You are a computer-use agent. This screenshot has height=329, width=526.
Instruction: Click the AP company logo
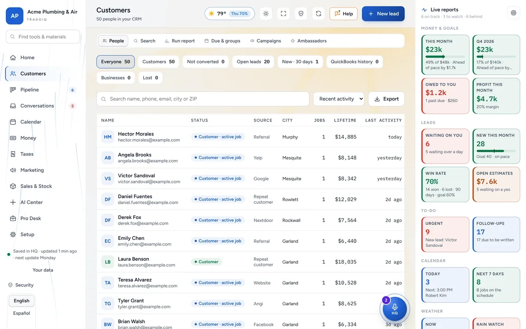14,16
